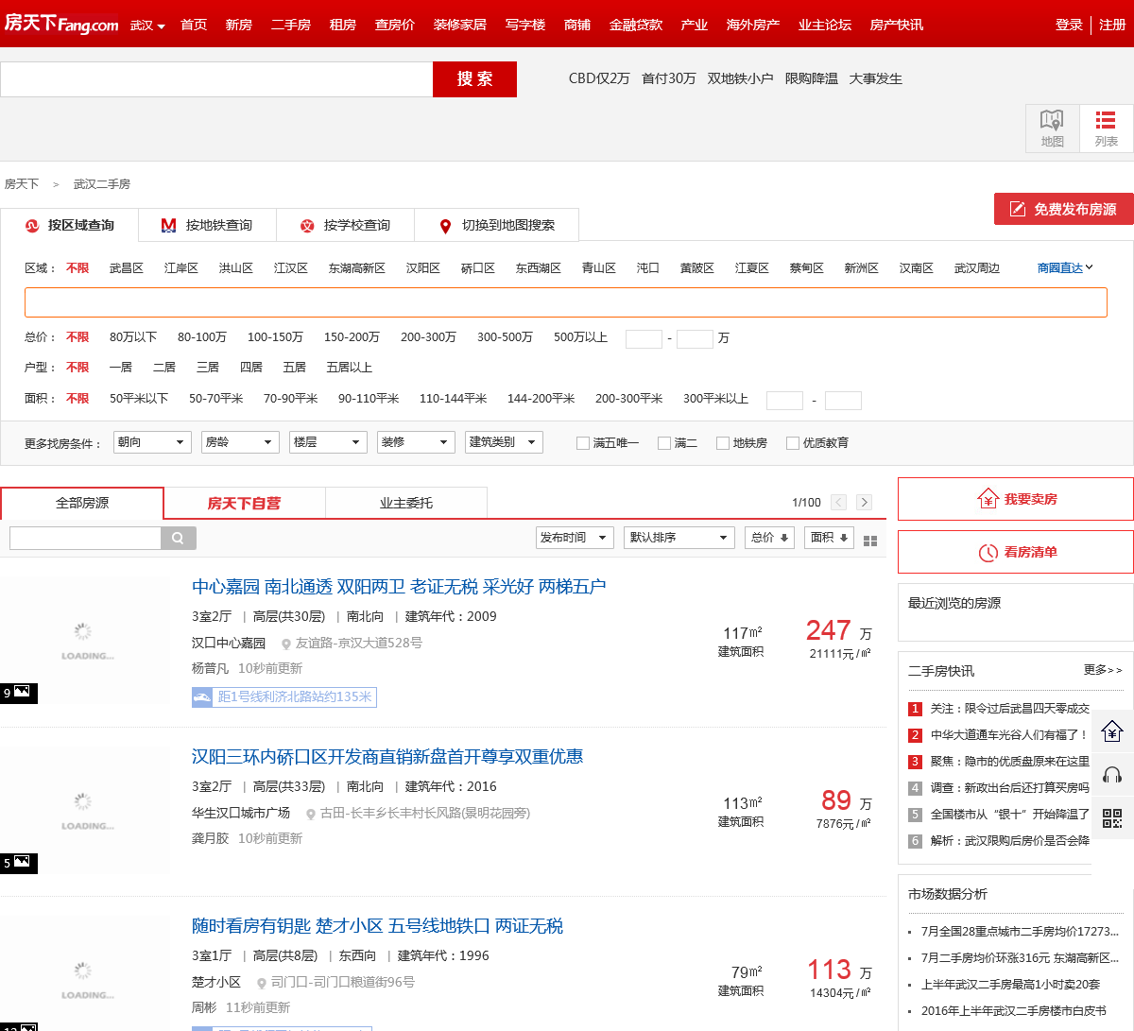
Task: Open the 武汉 city selector
Action: click(147, 26)
